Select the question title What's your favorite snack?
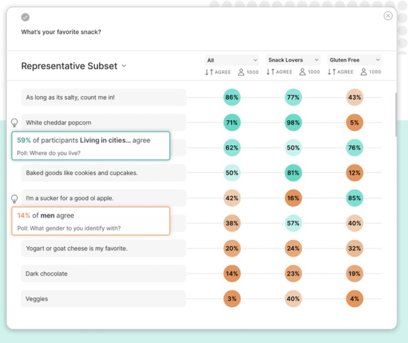This screenshot has height=343, width=408. tap(61, 32)
